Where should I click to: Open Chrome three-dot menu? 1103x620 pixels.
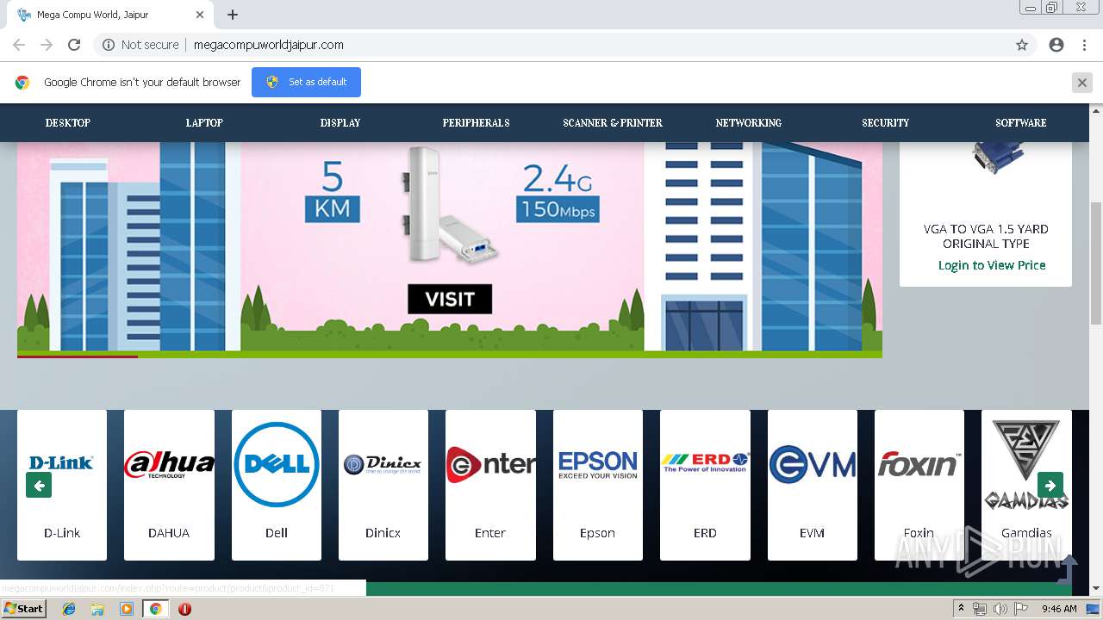tap(1084, 45)
